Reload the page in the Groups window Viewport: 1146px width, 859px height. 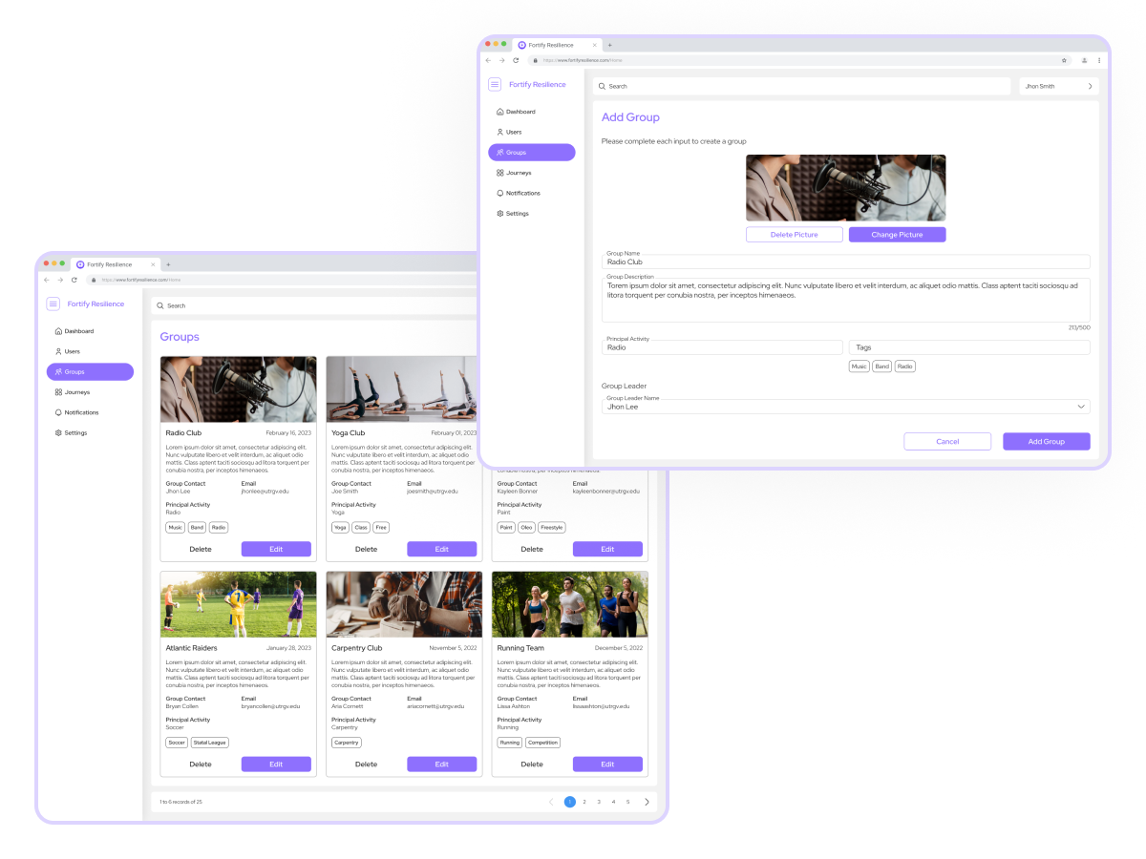pyautogui.click(x=74, y=280)
